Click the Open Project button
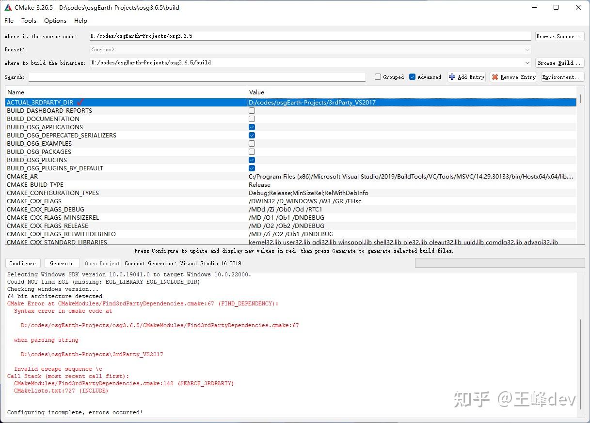Image resolution: width=590 pixels, height=423 pixels. click(102, 263)
